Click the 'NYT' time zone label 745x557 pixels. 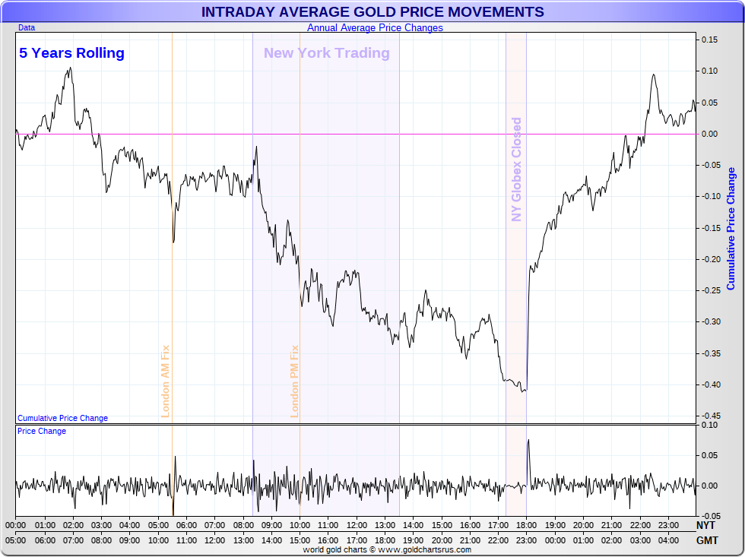[705, 526]
